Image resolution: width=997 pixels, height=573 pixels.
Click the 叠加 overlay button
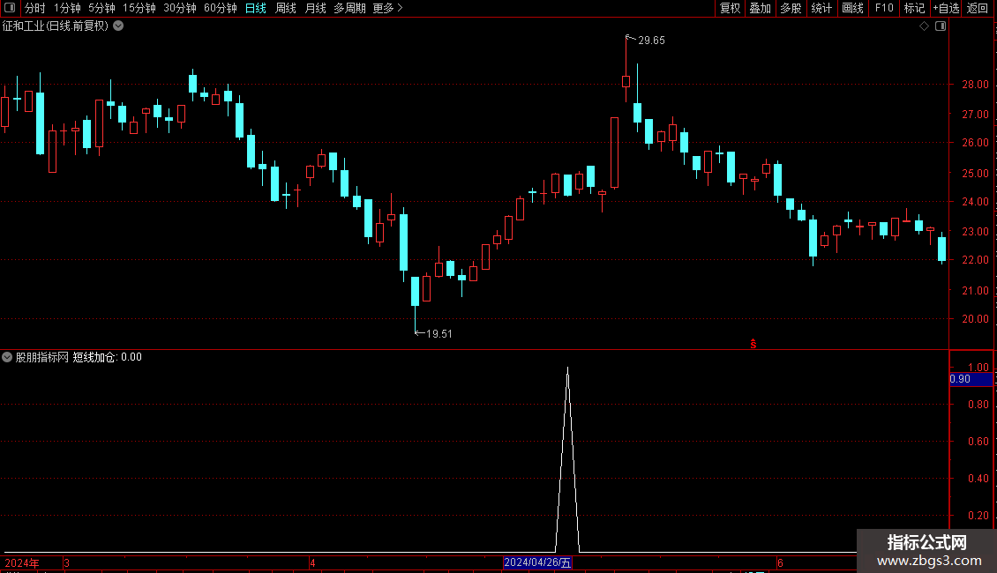[x=761, y=8]
